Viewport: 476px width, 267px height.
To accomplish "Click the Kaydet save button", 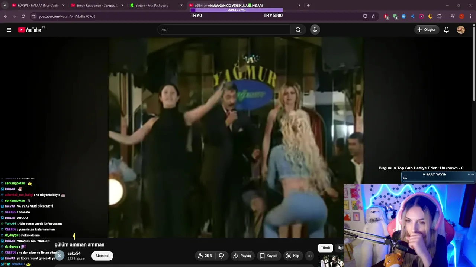I will (268, 256).
